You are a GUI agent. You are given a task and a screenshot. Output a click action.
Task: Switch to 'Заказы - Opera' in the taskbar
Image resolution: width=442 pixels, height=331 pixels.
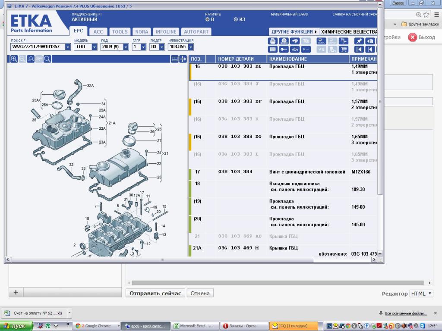coord(244,326)
